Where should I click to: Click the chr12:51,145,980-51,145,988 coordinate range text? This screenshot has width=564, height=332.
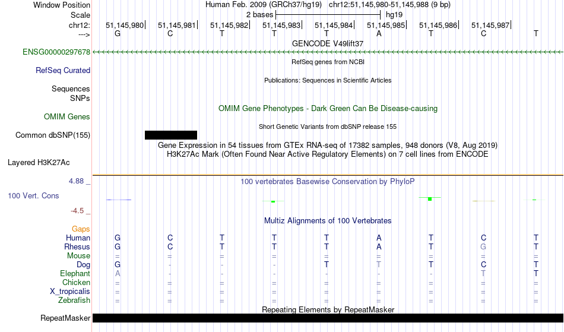pyautogui.click(x=389, y=5)
